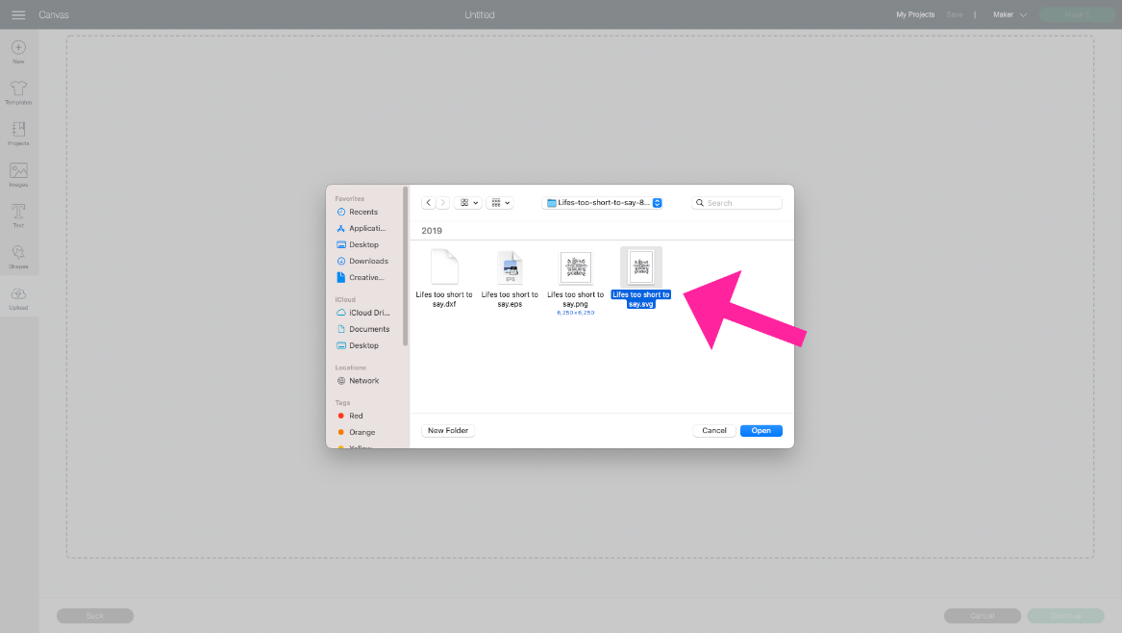Open the hamburger menu

tap(17, 13)
